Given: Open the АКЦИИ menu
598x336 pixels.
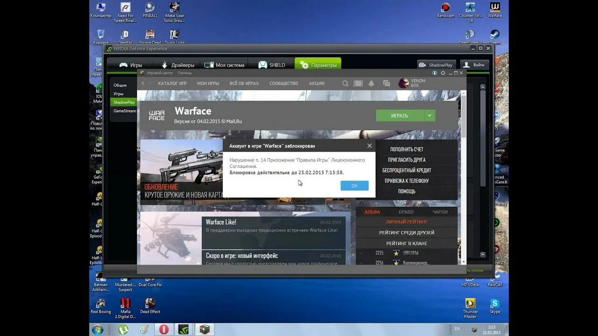Looking at the screenshot, I should pos(317,84).
